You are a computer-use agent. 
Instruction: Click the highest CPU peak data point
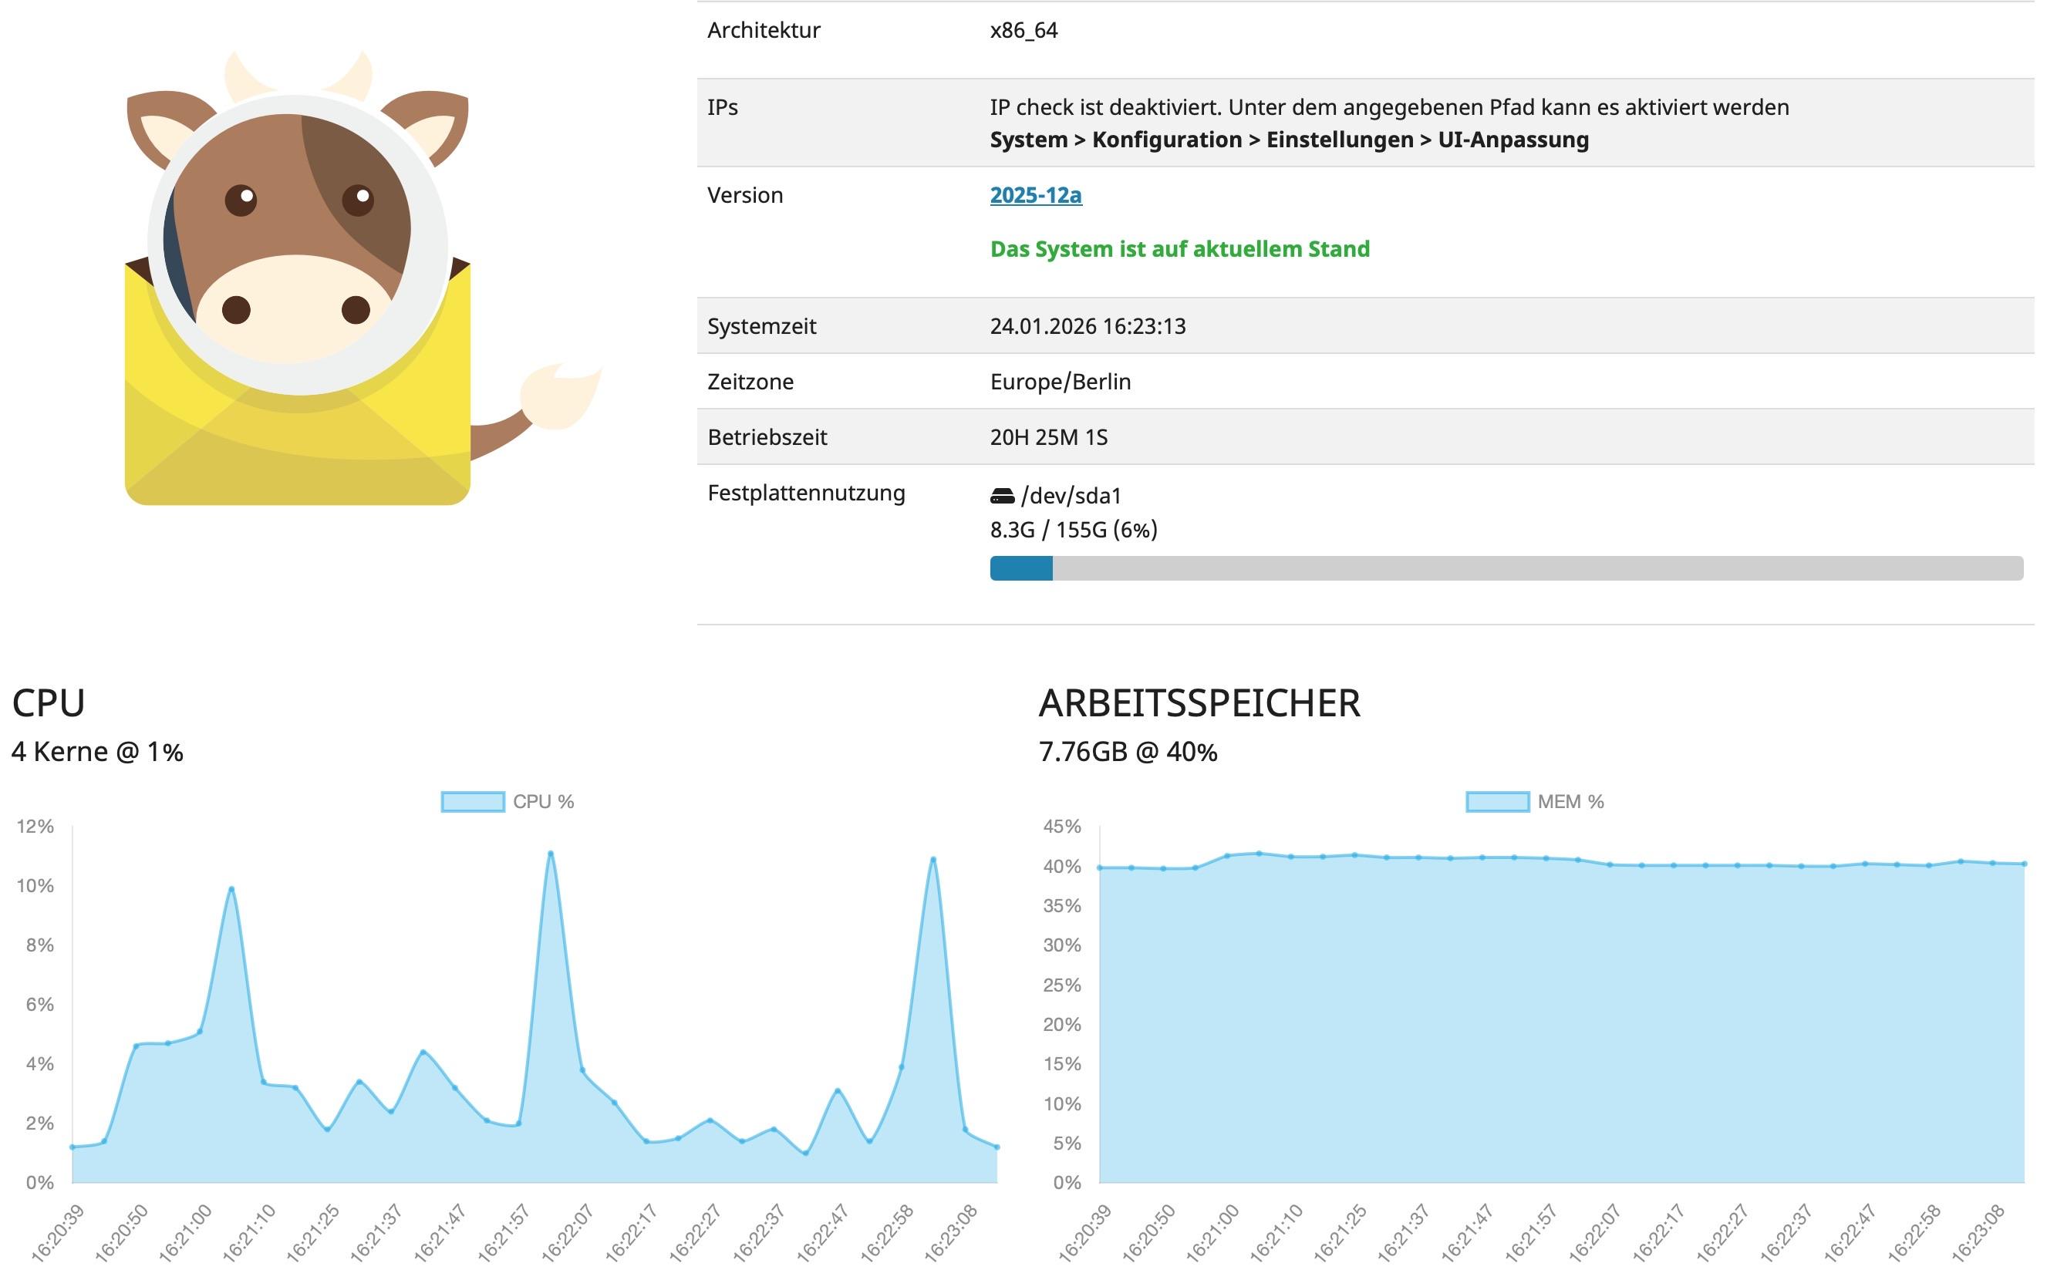tap(550, 854)
